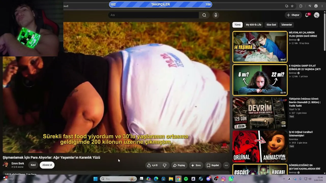
Task: Open the 6 mi? 22 mi? thumbnail
Action: [260, 80]
